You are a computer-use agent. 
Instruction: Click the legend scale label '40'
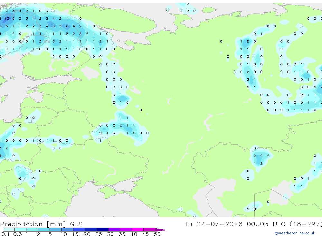pyautogui.click(x=134, y=234)
